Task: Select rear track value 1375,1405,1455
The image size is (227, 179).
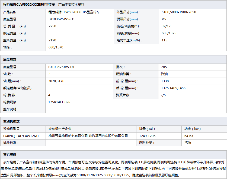Action: (173, 88)
